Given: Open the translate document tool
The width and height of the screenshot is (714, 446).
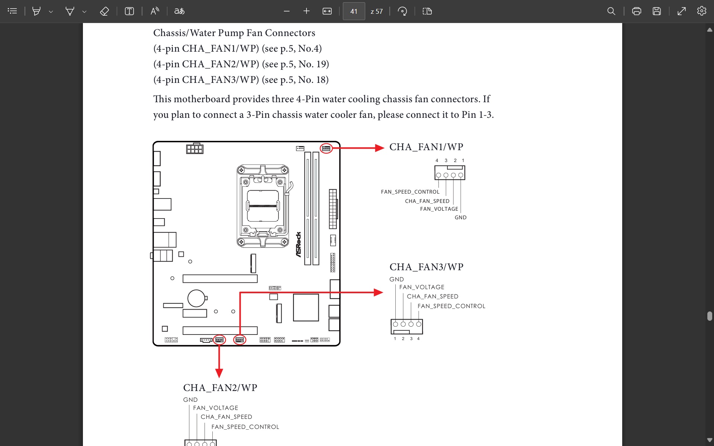Looking at the screenshot, I should coord(179,11).
